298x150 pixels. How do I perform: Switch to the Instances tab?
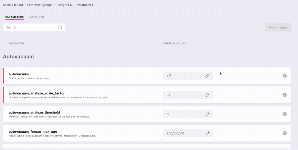pyautogui.click(x=36, y=17)
